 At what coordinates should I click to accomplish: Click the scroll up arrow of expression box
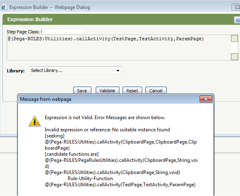point(234,38)
